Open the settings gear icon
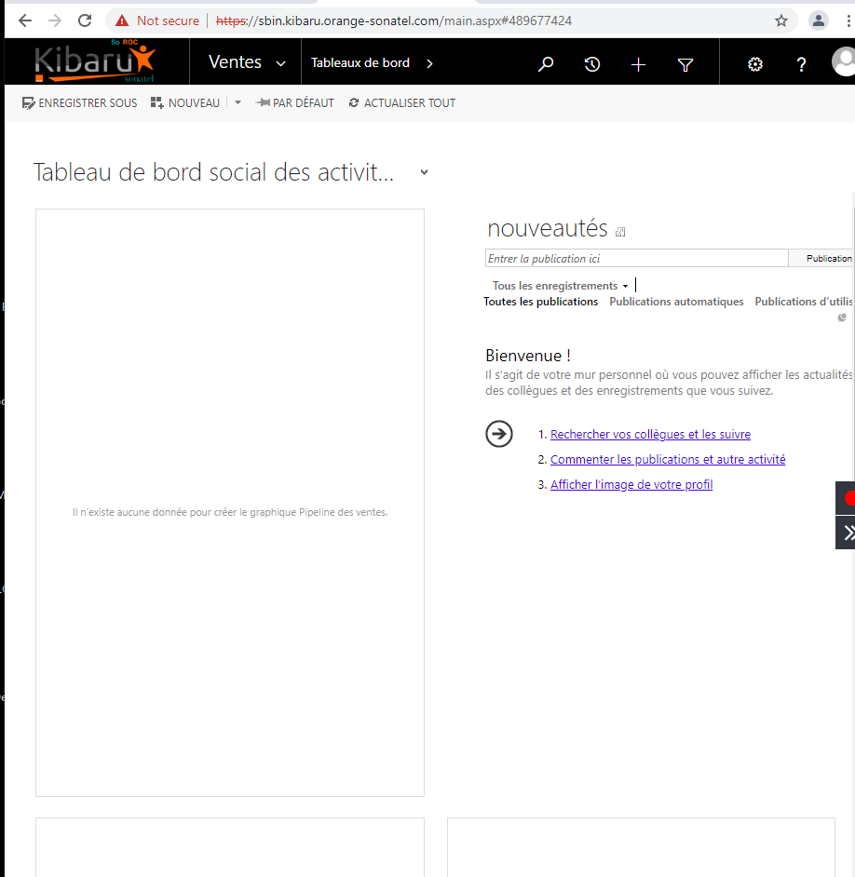 (x=755, y=64)
